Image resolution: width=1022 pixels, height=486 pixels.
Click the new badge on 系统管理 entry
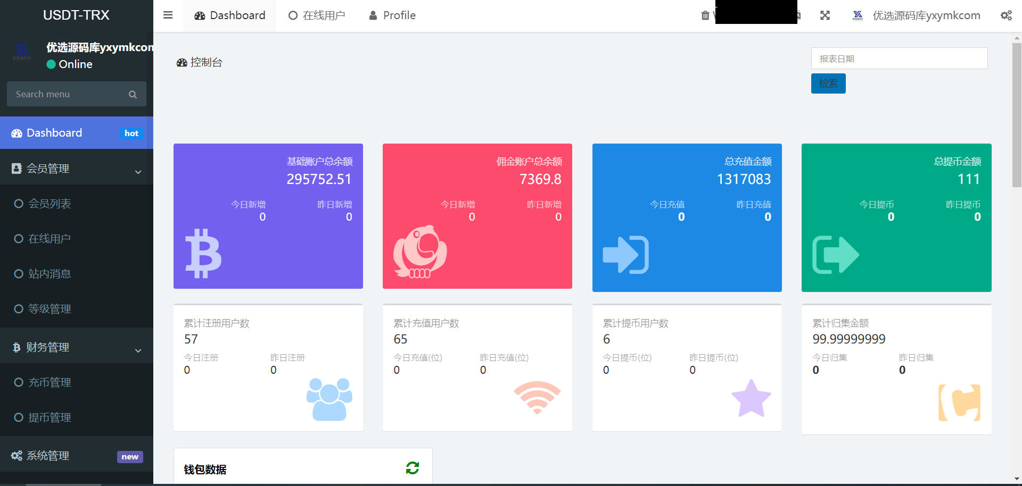pyautogui.click(x=130, y=456)
